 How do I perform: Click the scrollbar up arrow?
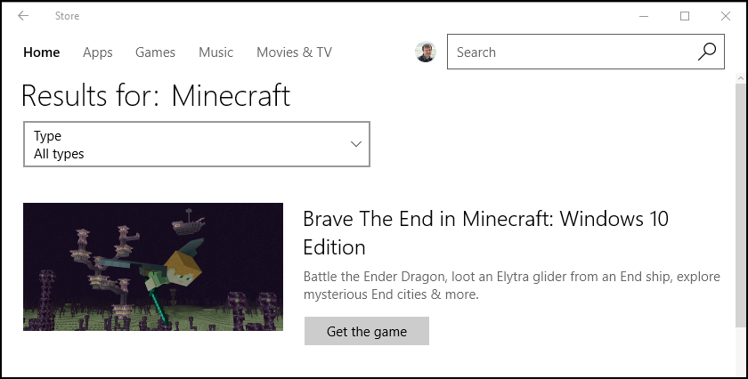pos(740,77)
